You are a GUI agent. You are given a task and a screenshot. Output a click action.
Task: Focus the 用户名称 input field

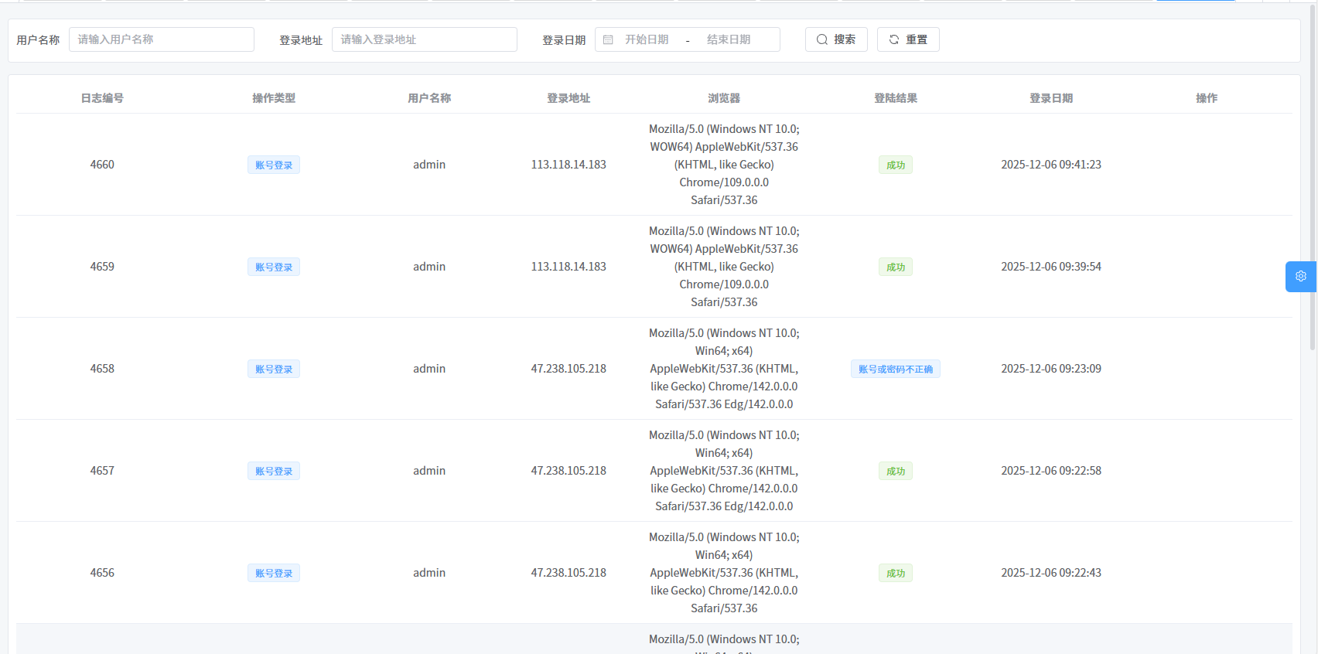tap(161, 39)
